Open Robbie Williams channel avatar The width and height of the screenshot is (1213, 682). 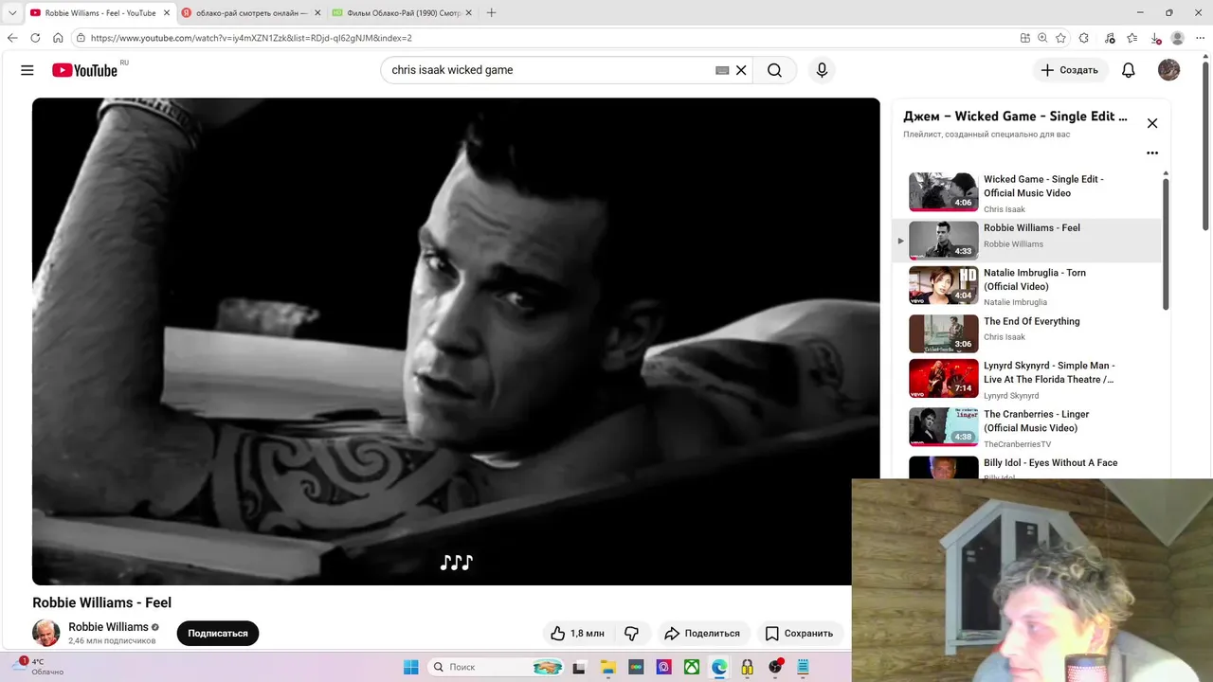pos(46,633)
